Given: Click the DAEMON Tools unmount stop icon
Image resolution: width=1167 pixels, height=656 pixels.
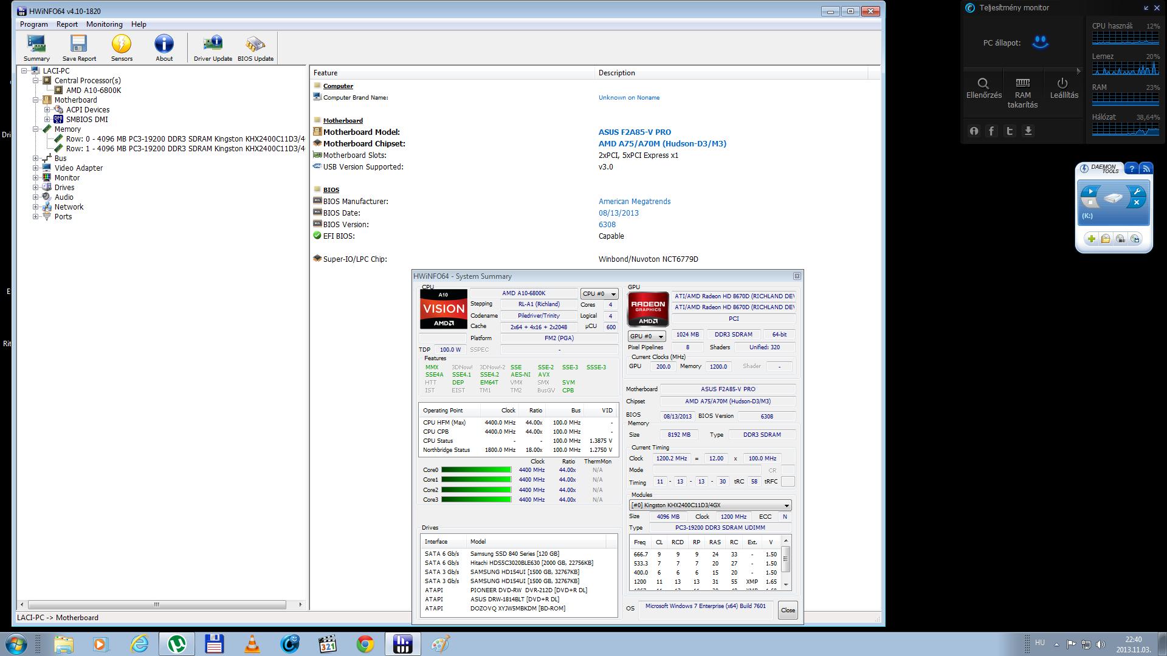Looking at the screenshot, I should [x=1091, y=203].
